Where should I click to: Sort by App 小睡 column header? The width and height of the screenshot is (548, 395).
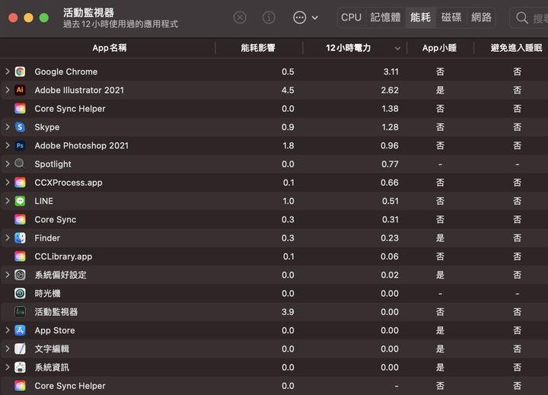[x=440, y=48]
